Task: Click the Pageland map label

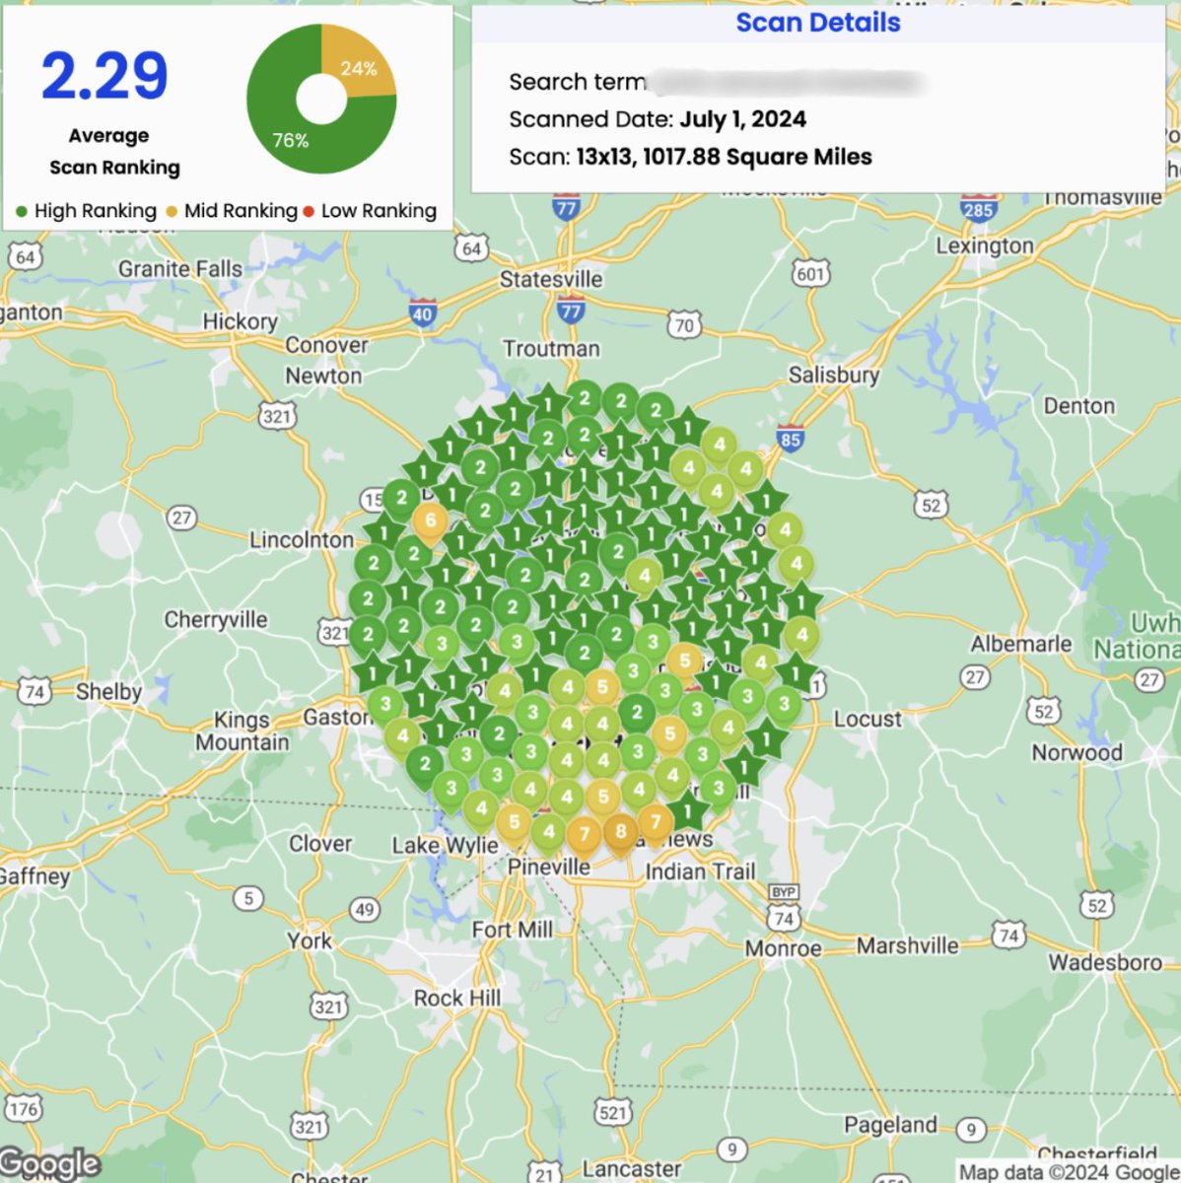Action: tap(890, 1126)
